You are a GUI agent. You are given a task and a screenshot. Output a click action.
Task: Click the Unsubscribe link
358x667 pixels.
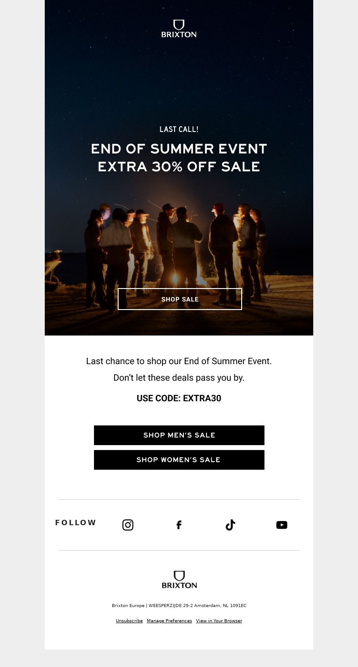[129, 621]
